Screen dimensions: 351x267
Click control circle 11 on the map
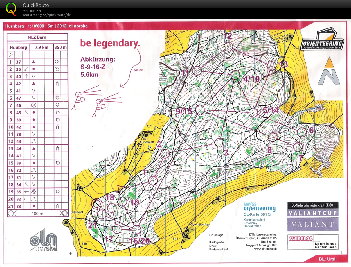coord(197,71)
